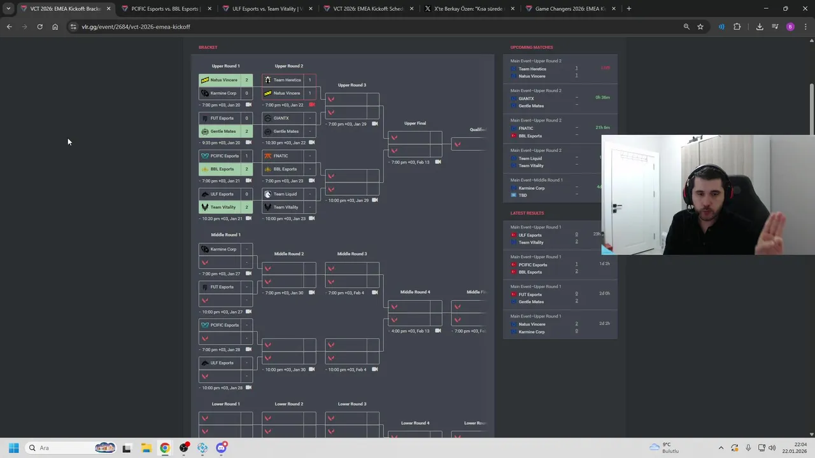Switch to the VCT 2026: EMEA Kickoff Schedule tab
Image resolution: width=815 pixels, height=458 pixels.
(368, 9)
